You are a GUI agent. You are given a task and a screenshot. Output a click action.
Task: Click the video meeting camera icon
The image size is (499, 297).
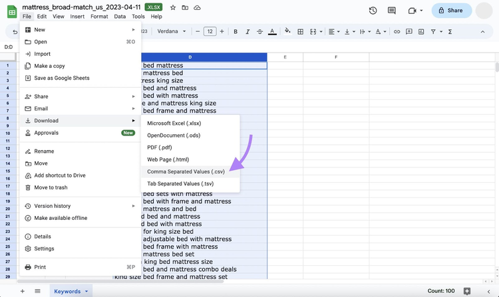pos(412,11)
